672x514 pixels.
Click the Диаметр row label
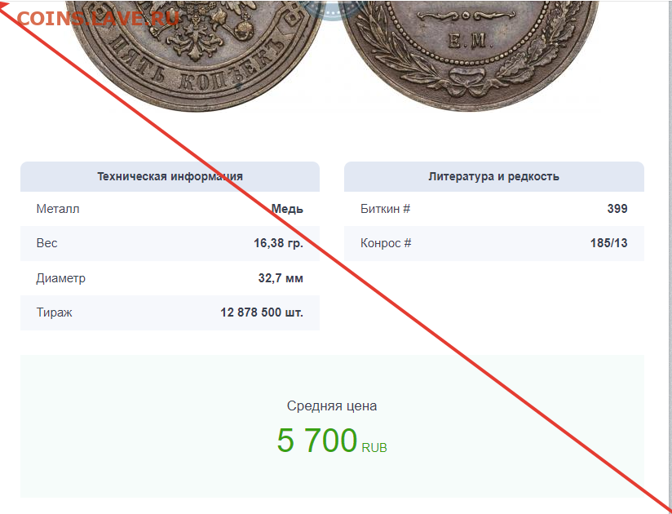[x=61, y=278]
